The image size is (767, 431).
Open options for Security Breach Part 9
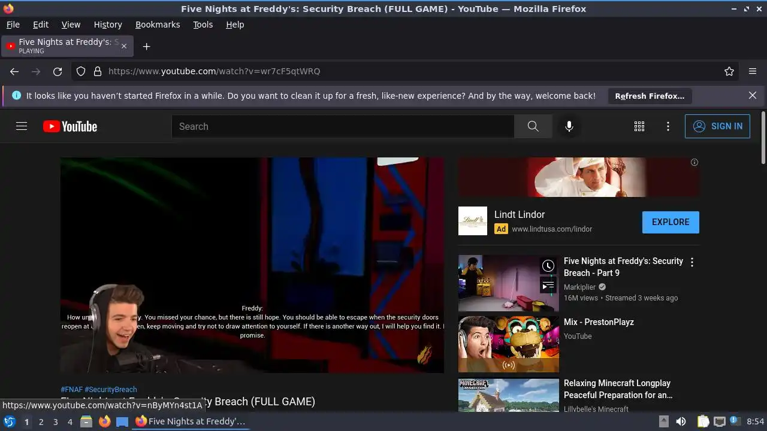(x=692, y=262)
